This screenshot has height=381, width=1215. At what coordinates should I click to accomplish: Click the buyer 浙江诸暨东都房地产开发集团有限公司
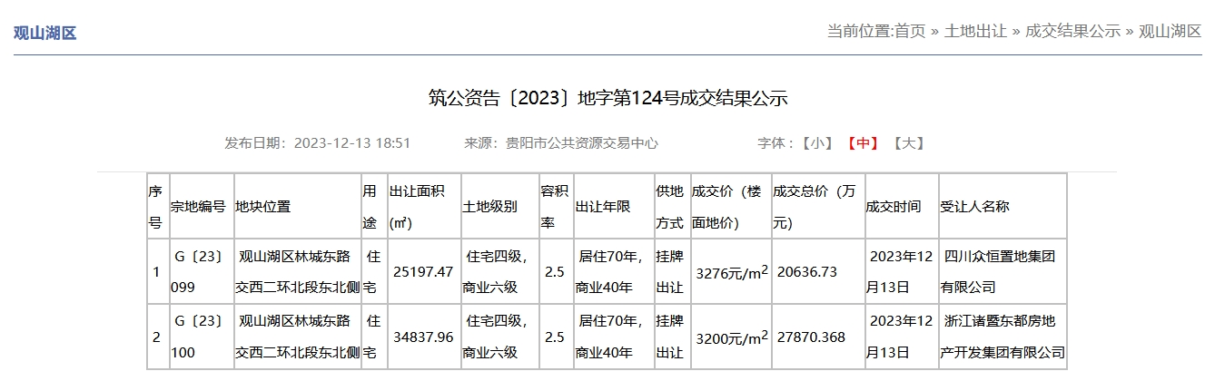tap(1003, 337)
